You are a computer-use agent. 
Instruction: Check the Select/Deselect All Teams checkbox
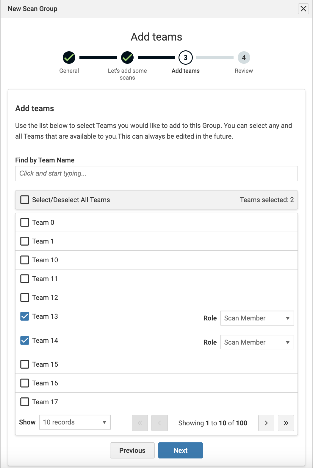coord(25,200)
